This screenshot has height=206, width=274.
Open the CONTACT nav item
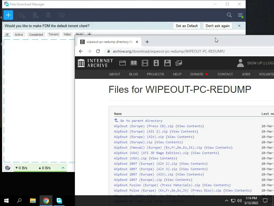click(225, 74)
